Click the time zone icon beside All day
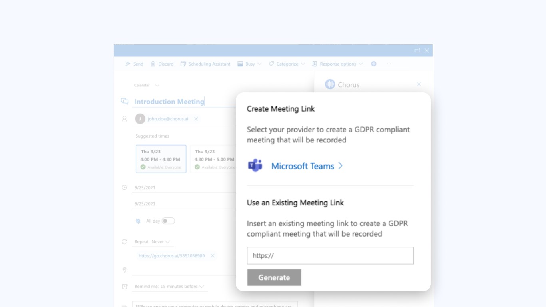The width and height of the screenshot is (546, 307). 138,221
